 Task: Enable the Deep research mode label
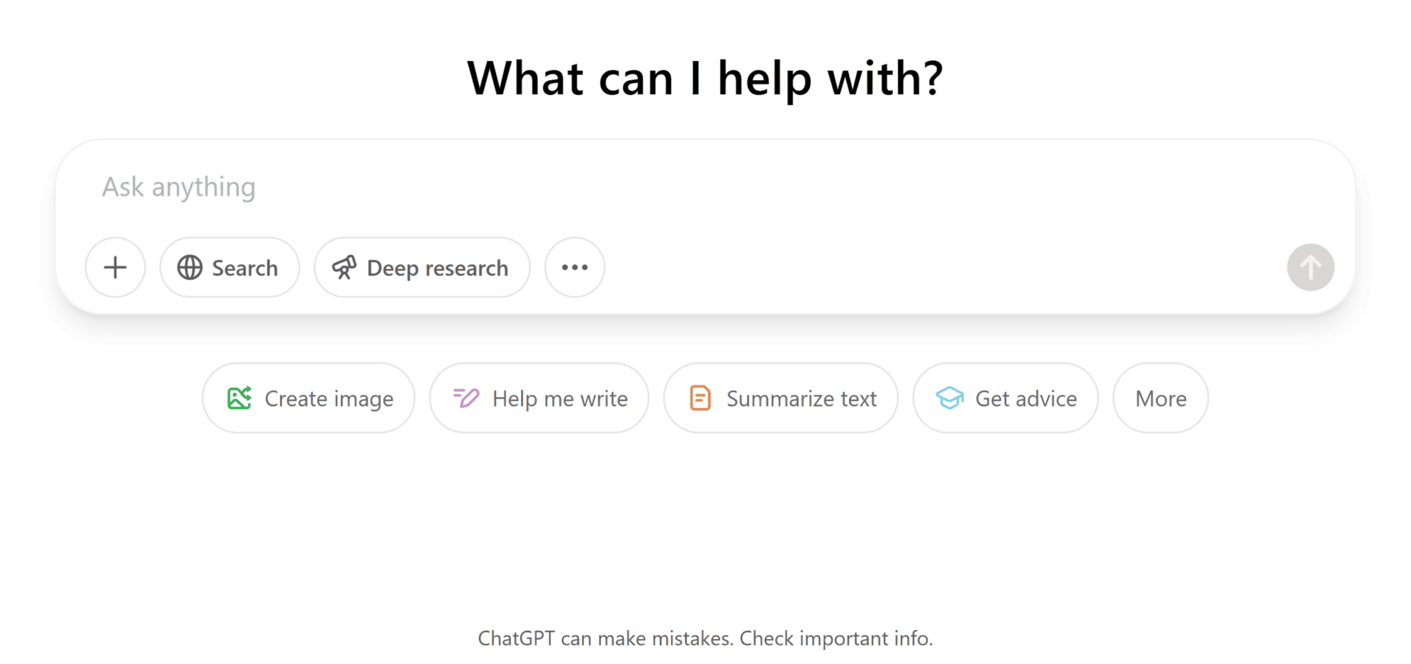point(437,268)
